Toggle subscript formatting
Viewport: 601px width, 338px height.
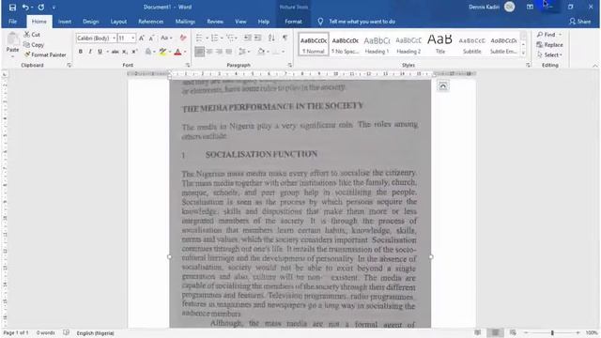coord(125,52)
